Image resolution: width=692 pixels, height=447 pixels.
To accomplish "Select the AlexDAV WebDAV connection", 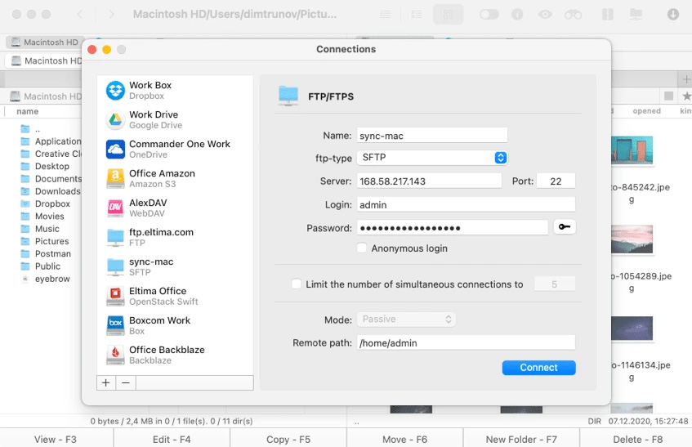I will [x=149, y=208].
